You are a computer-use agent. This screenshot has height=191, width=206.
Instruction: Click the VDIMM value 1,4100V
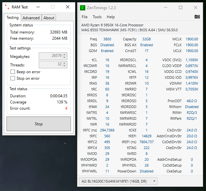(192, 83)
